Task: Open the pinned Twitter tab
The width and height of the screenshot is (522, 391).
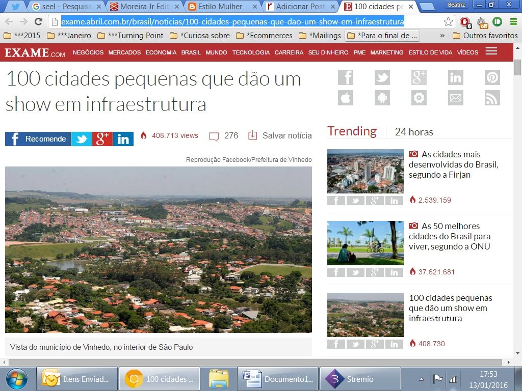Action: point(15,6)
